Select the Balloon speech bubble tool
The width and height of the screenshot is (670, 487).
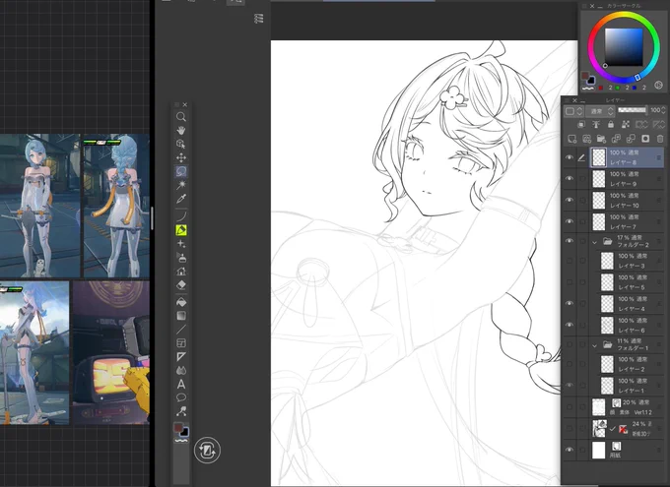pos(181,397)
